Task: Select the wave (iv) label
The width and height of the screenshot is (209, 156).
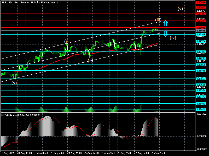Action: point(173,38)
